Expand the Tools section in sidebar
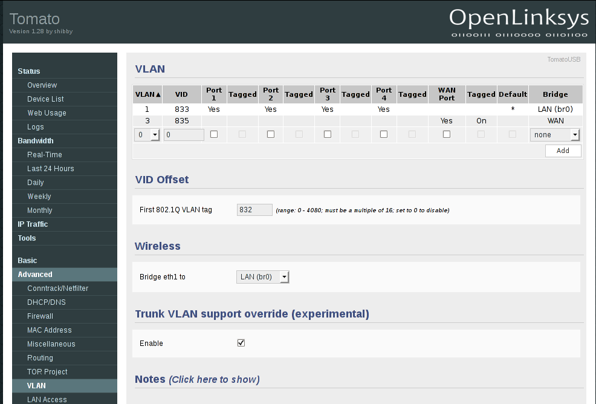 pos(27,238)
